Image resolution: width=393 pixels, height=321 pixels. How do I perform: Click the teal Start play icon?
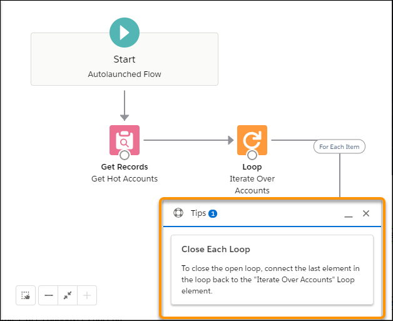coord(125,33)
